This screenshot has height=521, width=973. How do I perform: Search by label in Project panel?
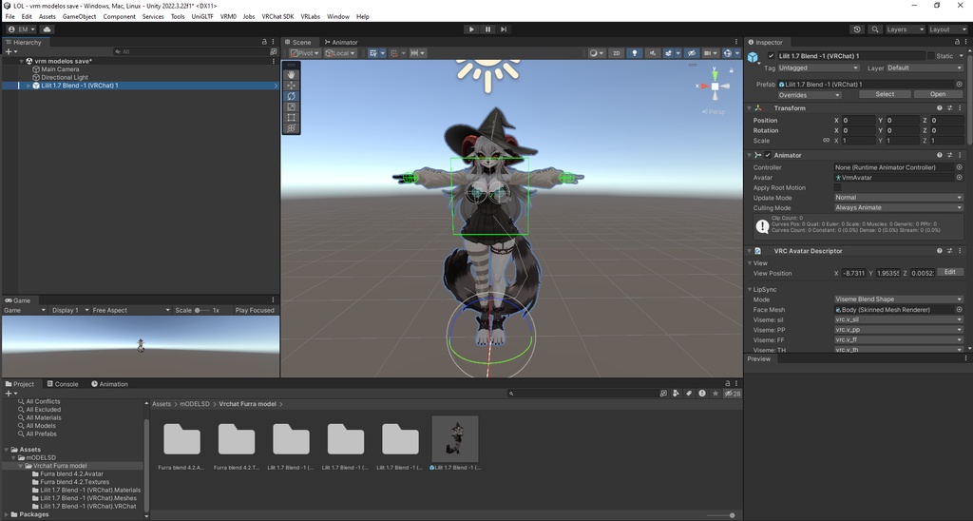coord(689,394)
